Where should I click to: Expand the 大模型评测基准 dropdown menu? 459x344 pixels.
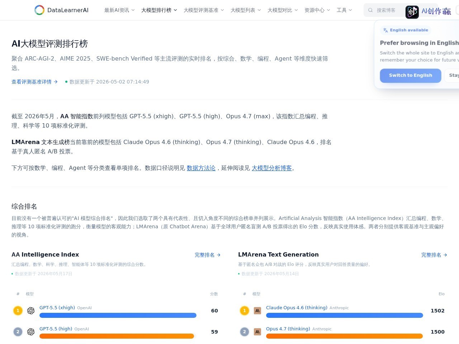204,10
